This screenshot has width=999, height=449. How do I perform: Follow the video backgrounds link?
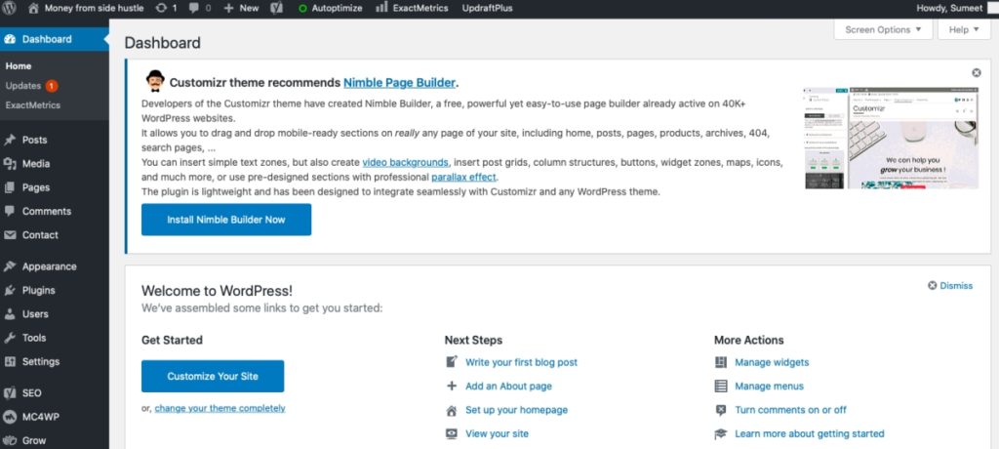pos(405,162)
